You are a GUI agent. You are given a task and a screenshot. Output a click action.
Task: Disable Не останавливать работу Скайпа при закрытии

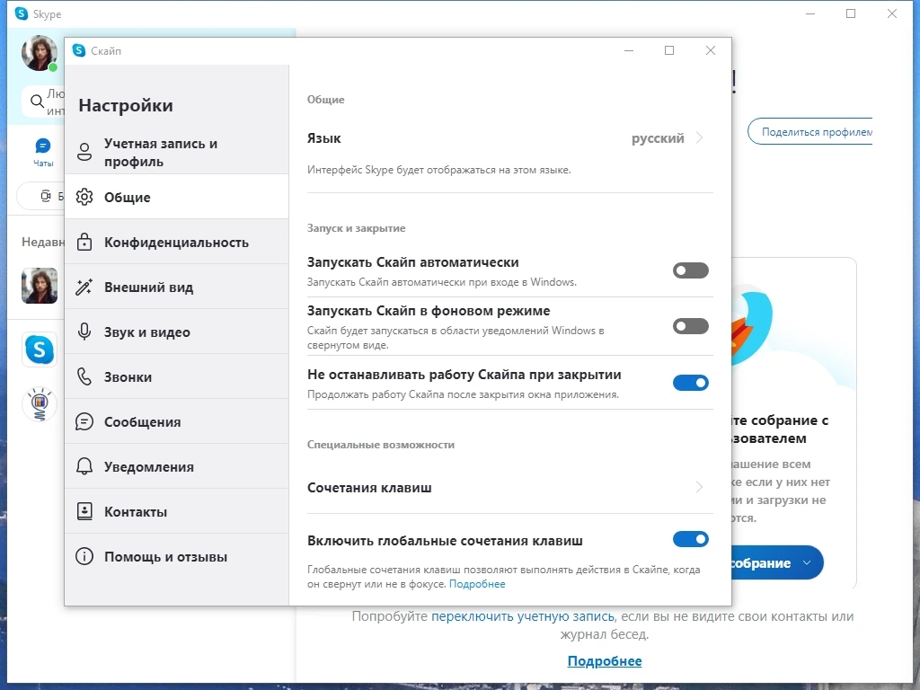(x=691, y=383)
